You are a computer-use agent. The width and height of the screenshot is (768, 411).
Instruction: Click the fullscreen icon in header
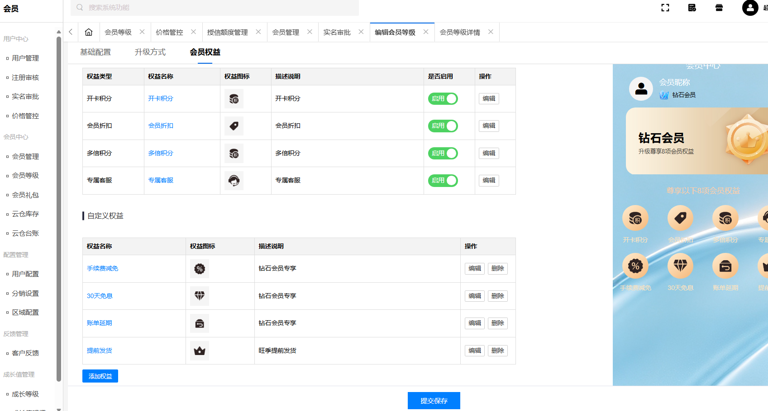pos(665,8)
